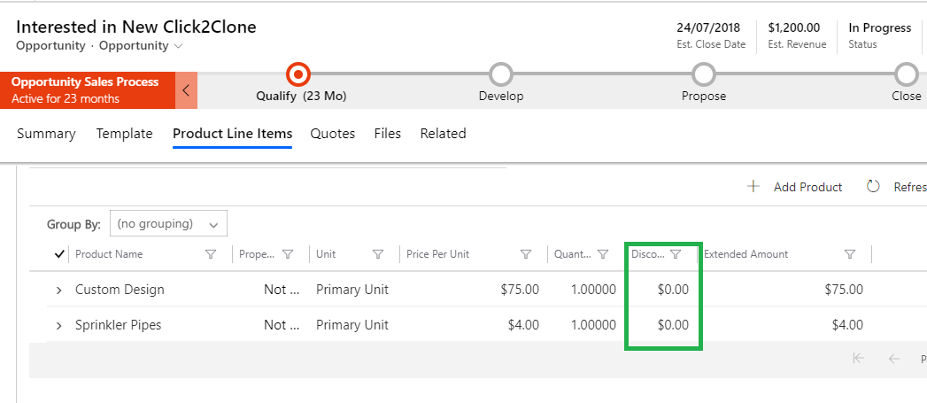The width and height of the screenshot is (927, 403).
Task: Click the Price Per Unit filter icon
Action: (x=526, y=254)
